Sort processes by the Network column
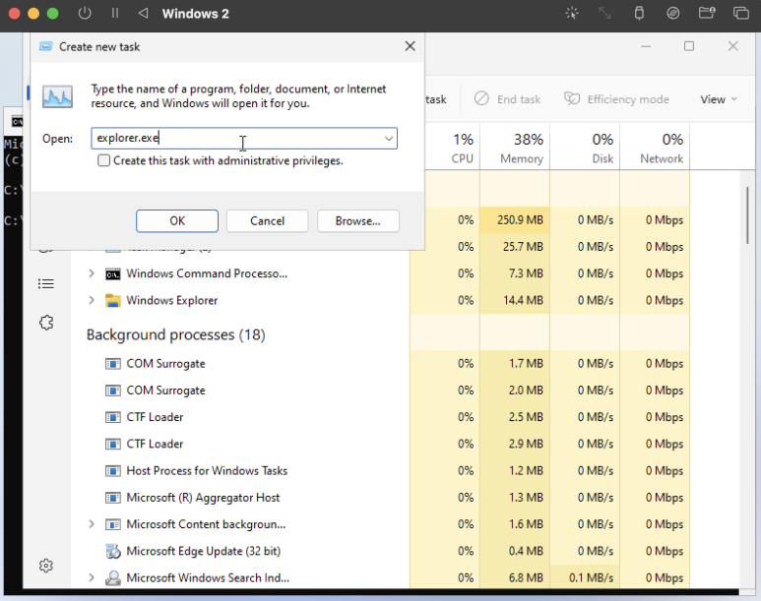The image size is (761, 601). [656, 148]
